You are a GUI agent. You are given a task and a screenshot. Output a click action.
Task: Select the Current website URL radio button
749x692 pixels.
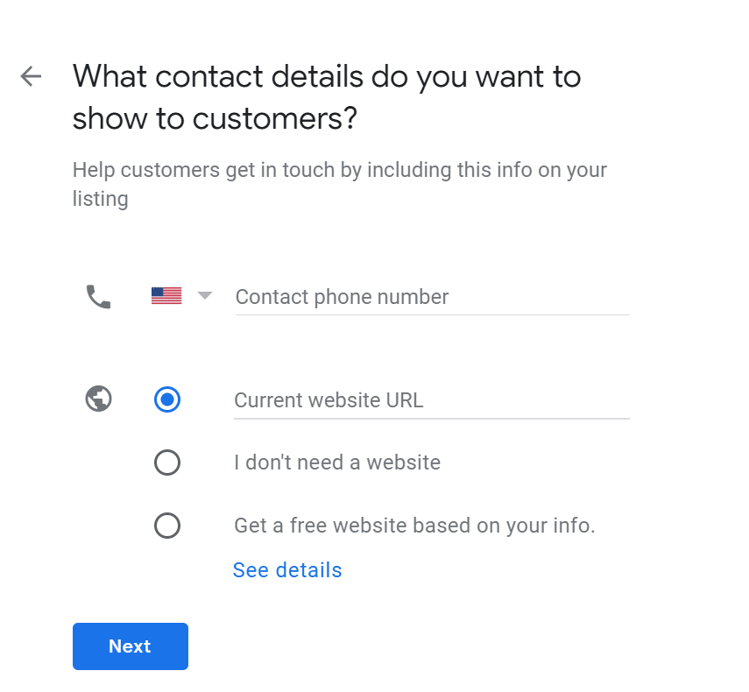coord(167,399)
